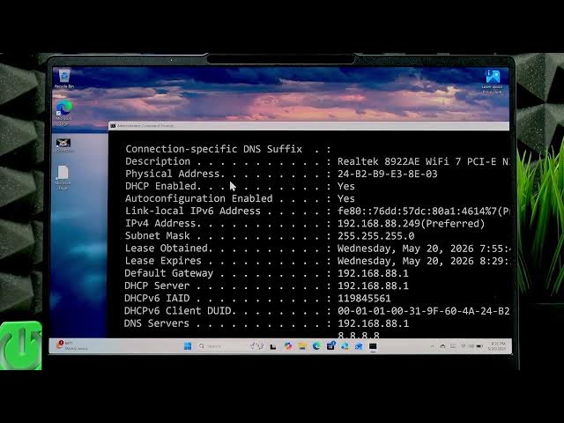Image resolution: width=564 pixels, height=423 pixels.
Task: Click the DHCPv6 Client DUID value
Action: click(423, 311)
